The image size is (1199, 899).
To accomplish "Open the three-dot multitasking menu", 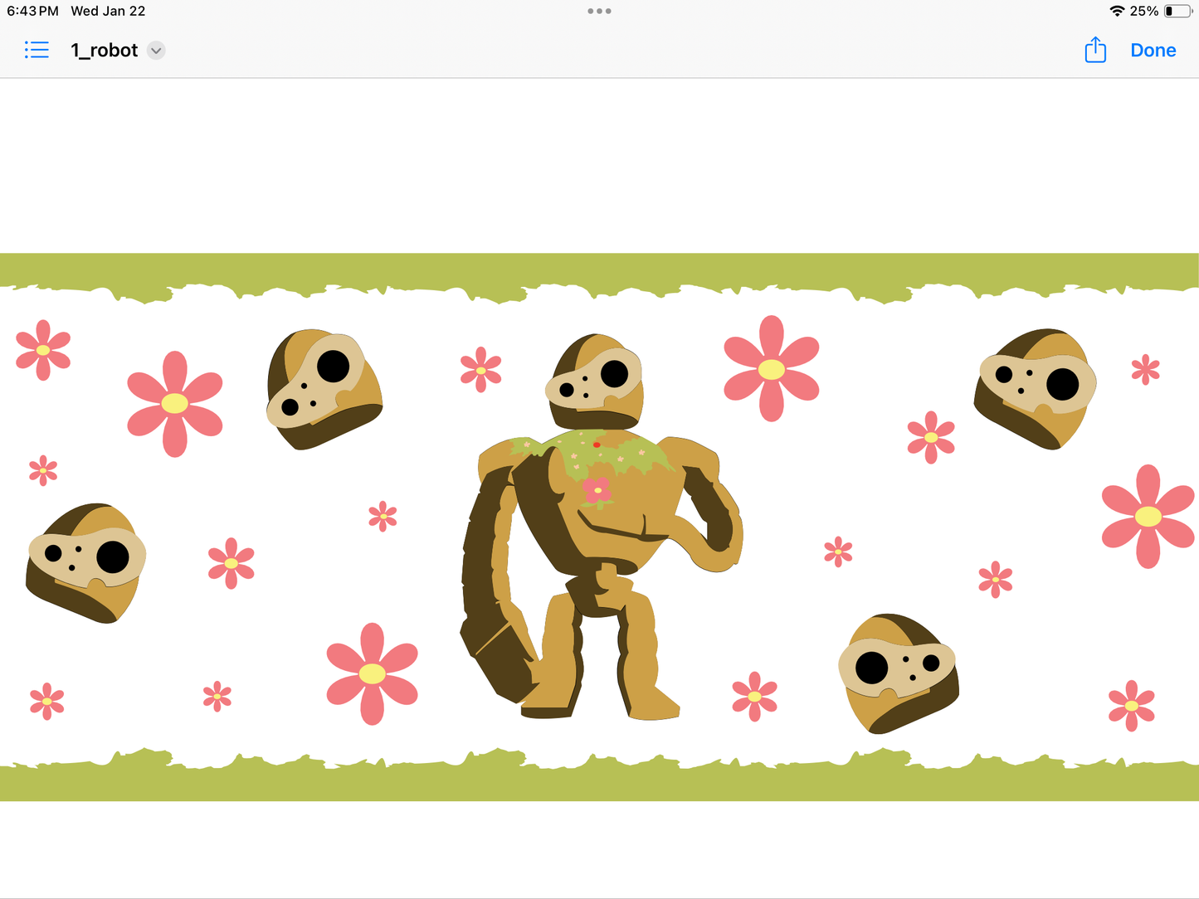I will pos(599,12).
